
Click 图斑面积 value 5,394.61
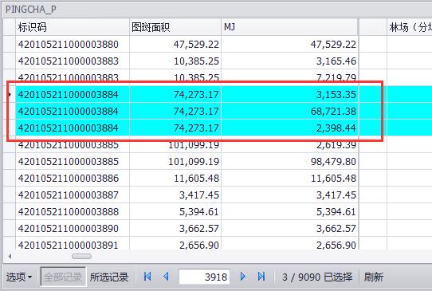coord(175,212)
